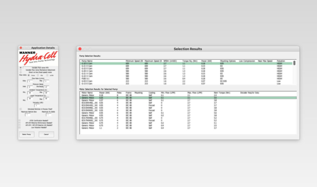Viewport: 317px width, 187px height.
Task: Click the Select Pump button
Action: (27, 134)
